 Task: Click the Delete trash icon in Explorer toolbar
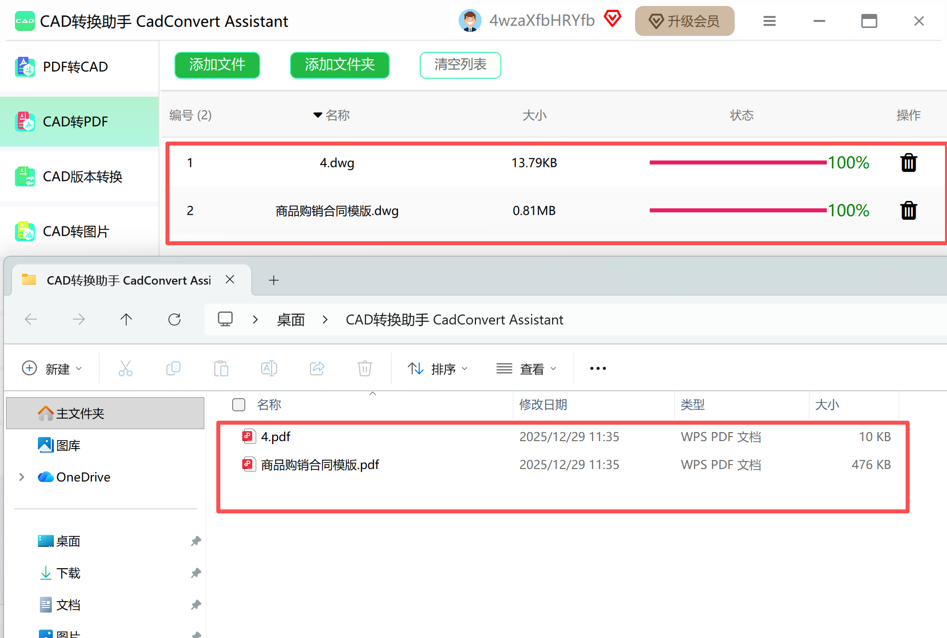point(365,368)
